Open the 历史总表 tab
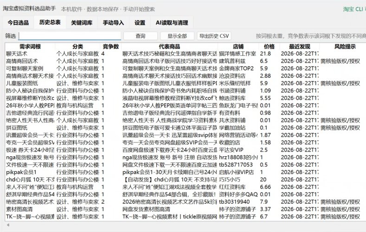This screenshot has width=366, height=232. tap(50, 22)
